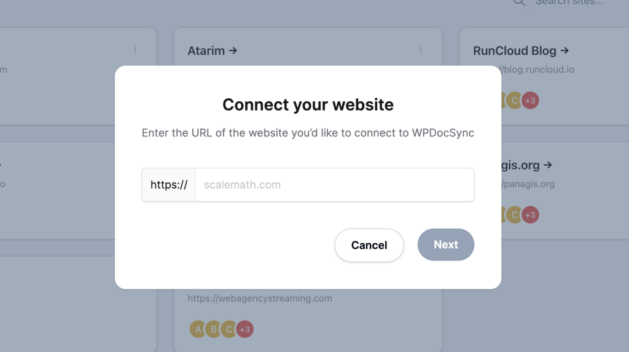Focus the website URL input field

coord(335,185)
